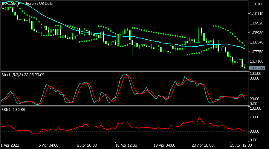The width and height of the screenshot is (269, 149).
Task: Select the RSI(14) 30.88 indicator label
Action: point(13,110)
